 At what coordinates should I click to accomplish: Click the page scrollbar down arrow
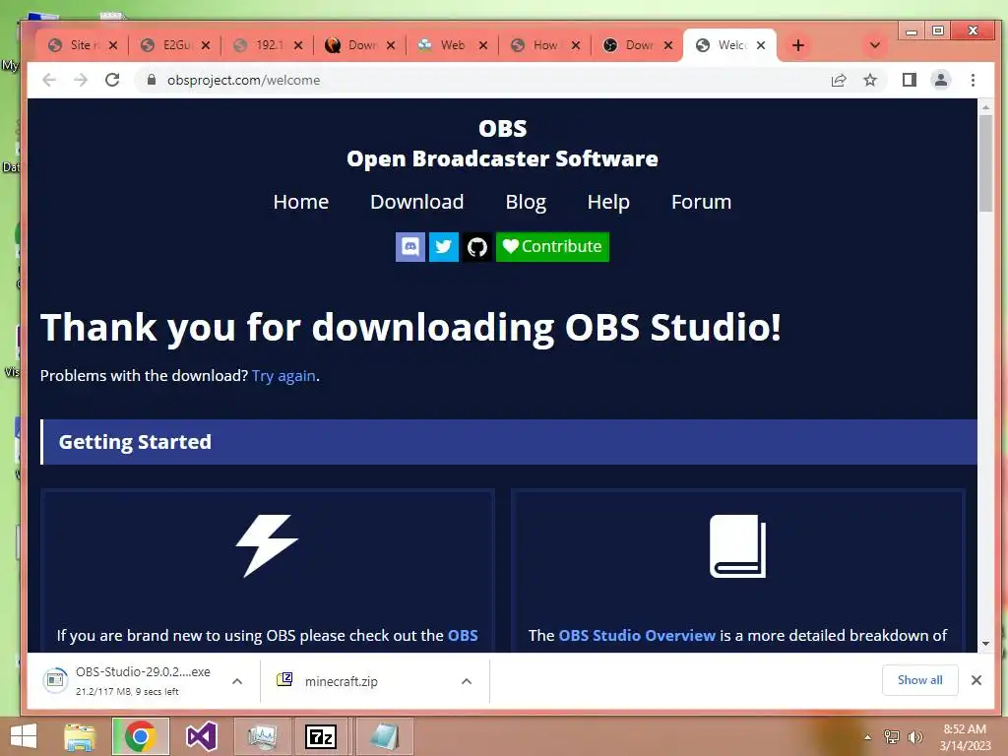[985, 644]
